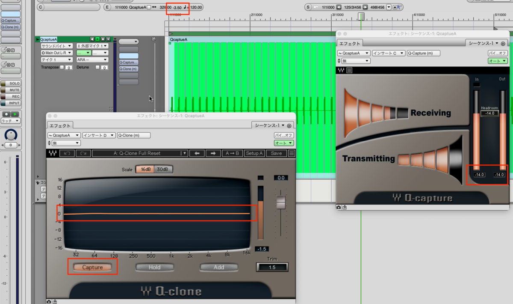This screenshot has height=304, width=513.
Task: Open the ARA dropdown on QcaptueA track
Action: (x=92, y=60)
